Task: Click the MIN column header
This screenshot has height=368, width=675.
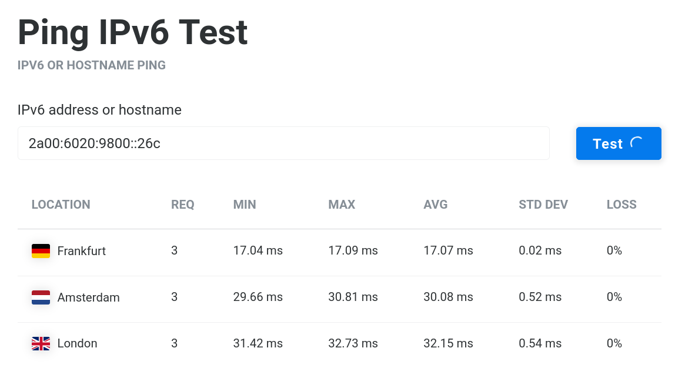Action: pos(245,205)
